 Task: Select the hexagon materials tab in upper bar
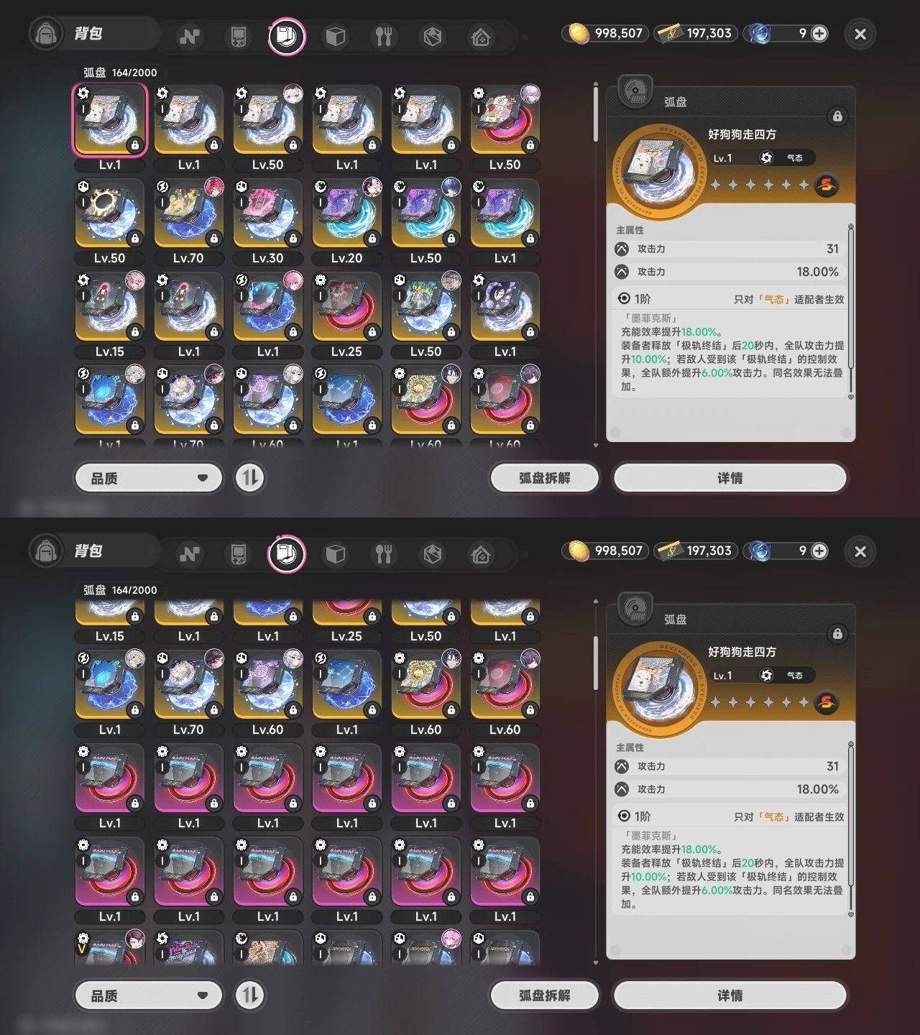pos(432,36)
